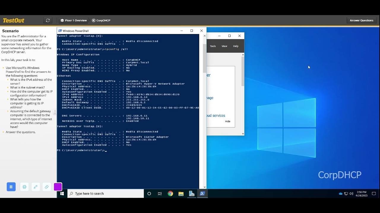Click the NetBIOS over Tcpip Enabled line
The height and width of the screenshot is (213, 380).
pyautogui.click(x=100, y=121)
